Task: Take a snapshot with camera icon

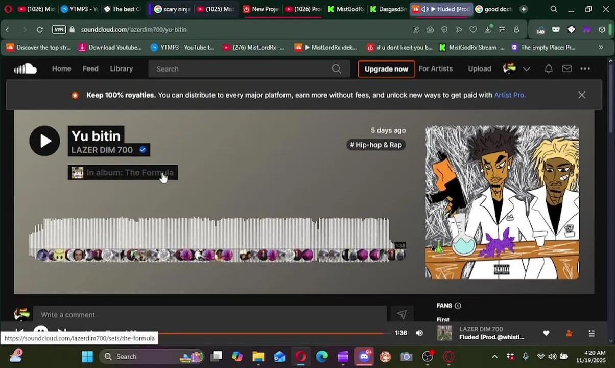Action: (430, 30)
